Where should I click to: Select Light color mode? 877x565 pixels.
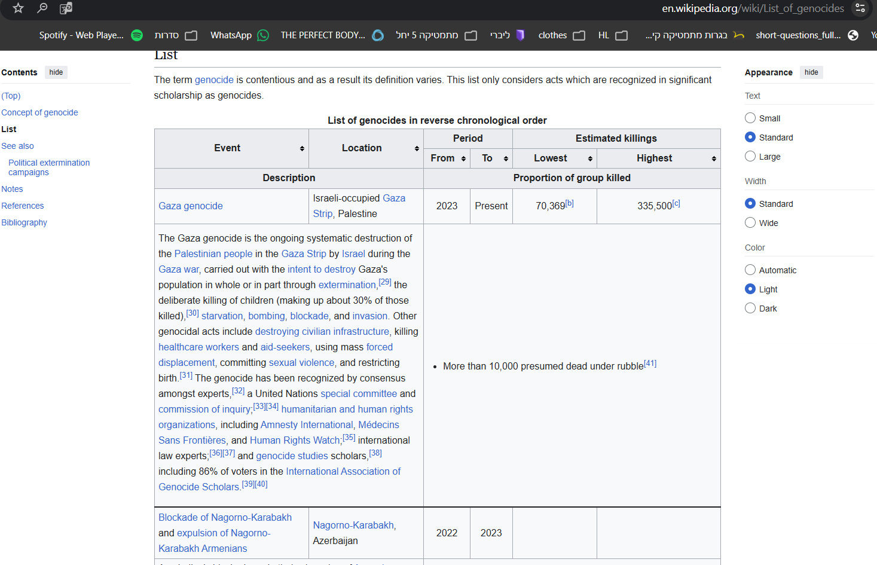(750, 289)
